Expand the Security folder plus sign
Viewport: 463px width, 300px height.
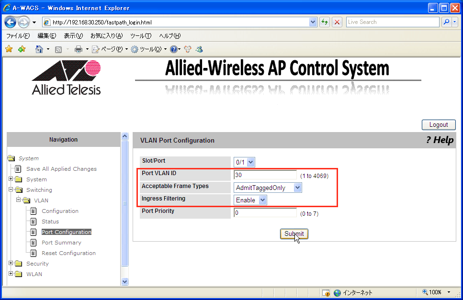(x=11, y=263)
